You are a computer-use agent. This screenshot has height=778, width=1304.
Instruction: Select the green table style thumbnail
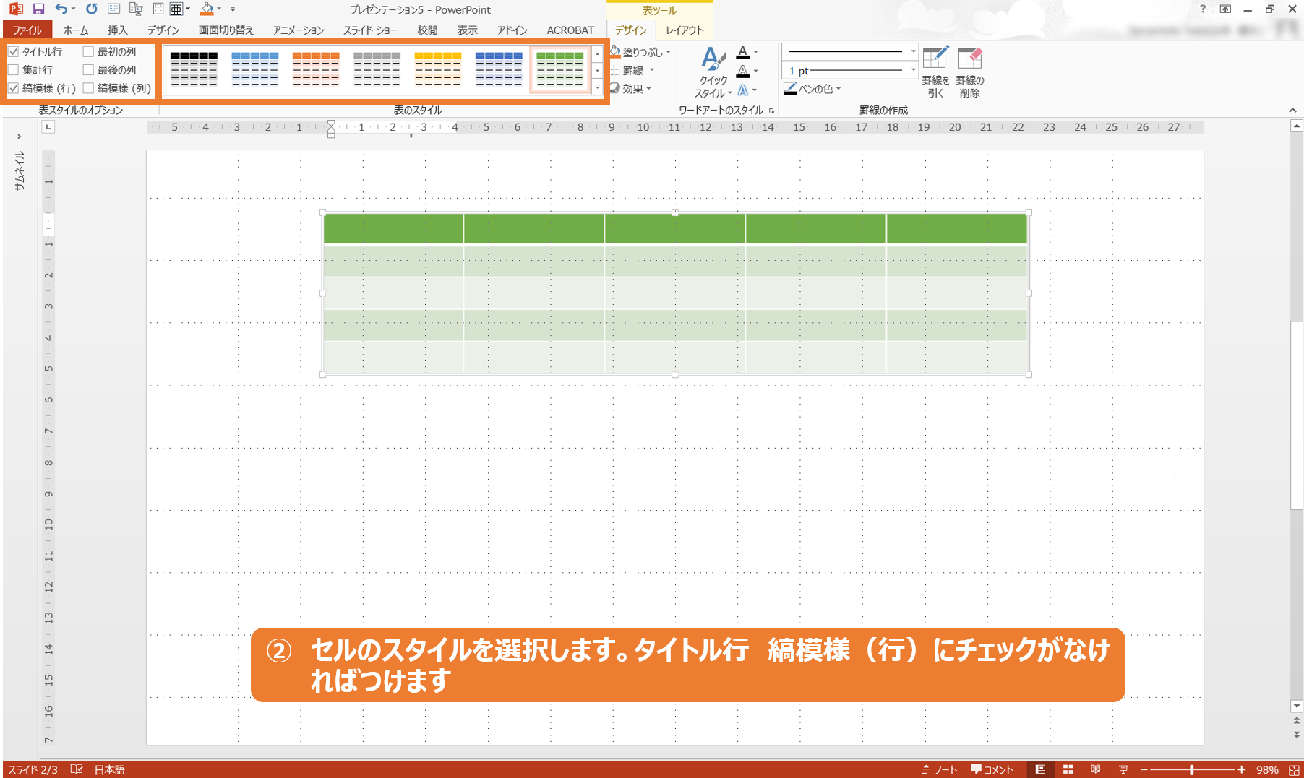(x=559, y=69)
